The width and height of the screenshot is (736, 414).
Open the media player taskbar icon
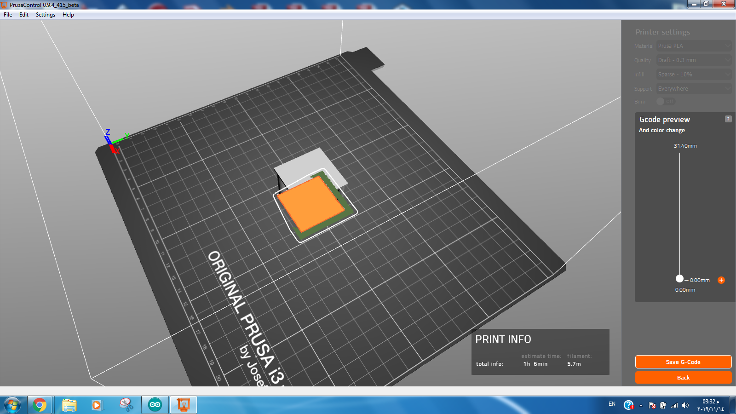point(97,405)
